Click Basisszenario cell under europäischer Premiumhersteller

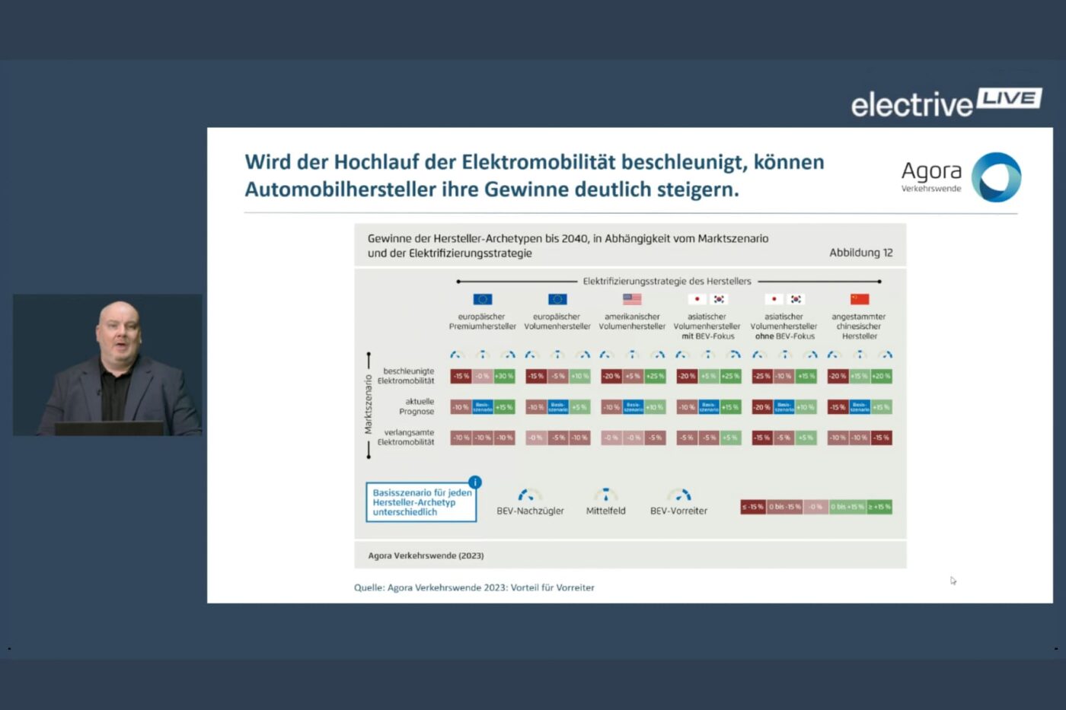point(483,407)
